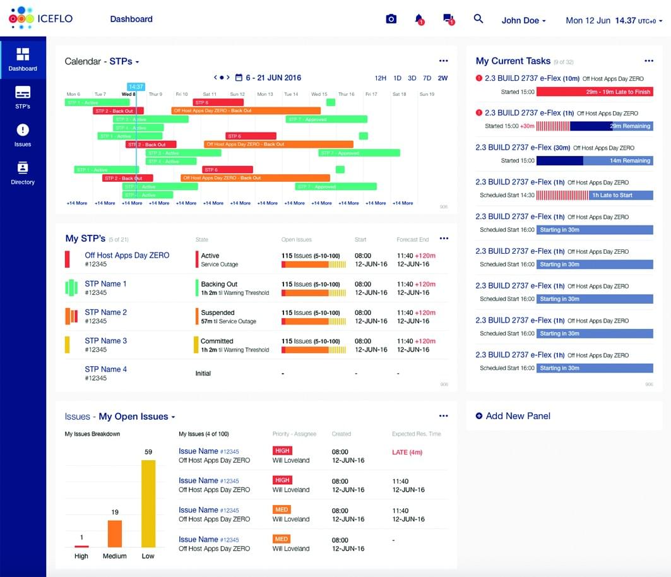Open the camera screenshot tool
671x577 pixels.
click(x=391, y=19)
